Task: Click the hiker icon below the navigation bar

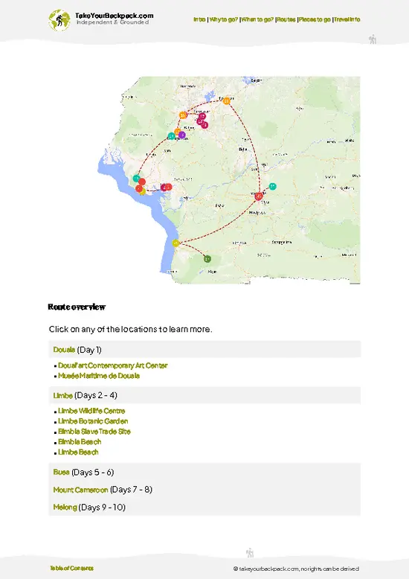Action: [373, 39]
